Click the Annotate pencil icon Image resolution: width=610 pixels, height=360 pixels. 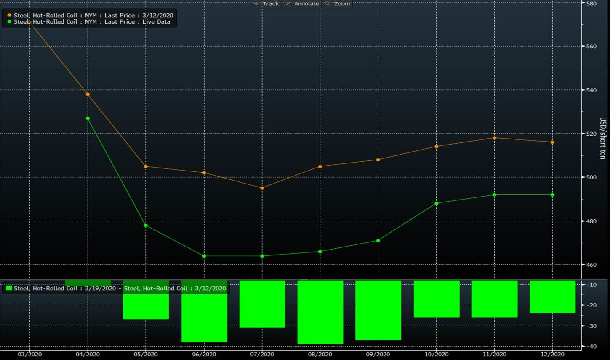pos(288,4)
